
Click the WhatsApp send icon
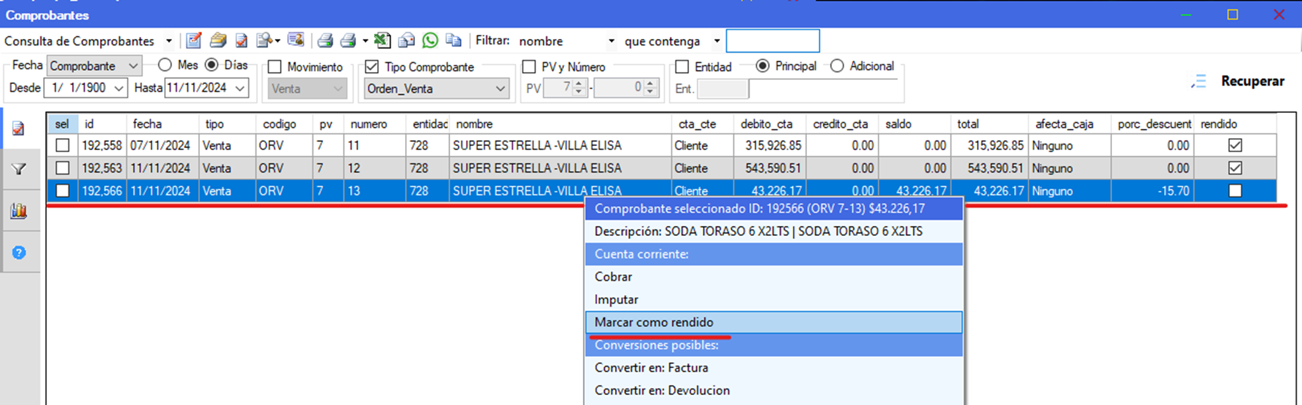430,41
